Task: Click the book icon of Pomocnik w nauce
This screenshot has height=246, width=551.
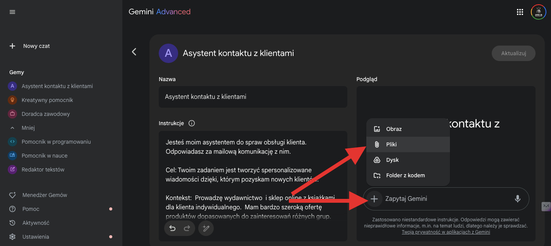Action: tap(12, 156)
